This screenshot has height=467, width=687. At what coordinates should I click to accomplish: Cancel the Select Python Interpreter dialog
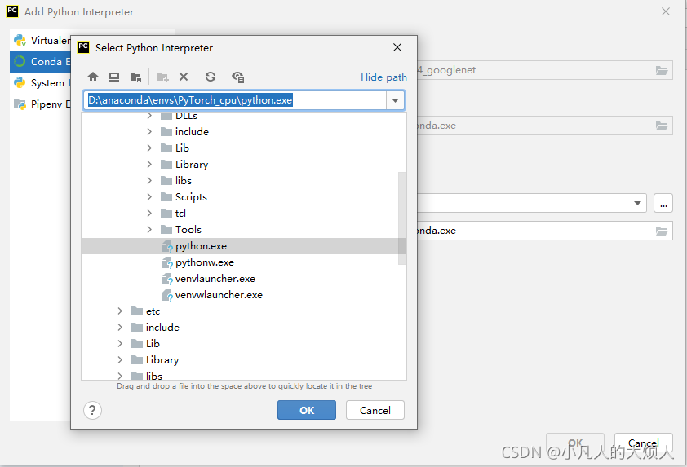pos(375,410)
